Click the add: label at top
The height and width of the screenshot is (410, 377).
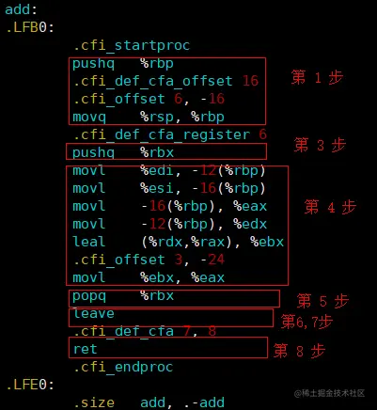pyautogui.click(x=21, y=9)
